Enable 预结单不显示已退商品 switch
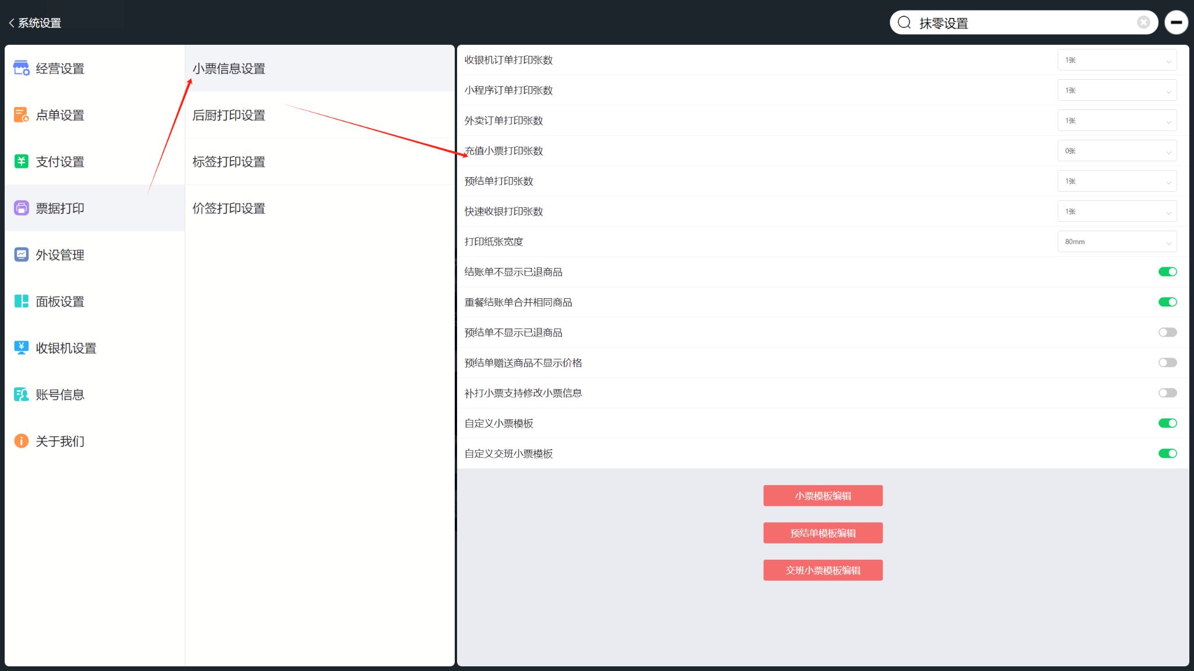Image resolution: width=1194 pixels, height=671 pixels. pyautogui.click(x=1167, y=333)
